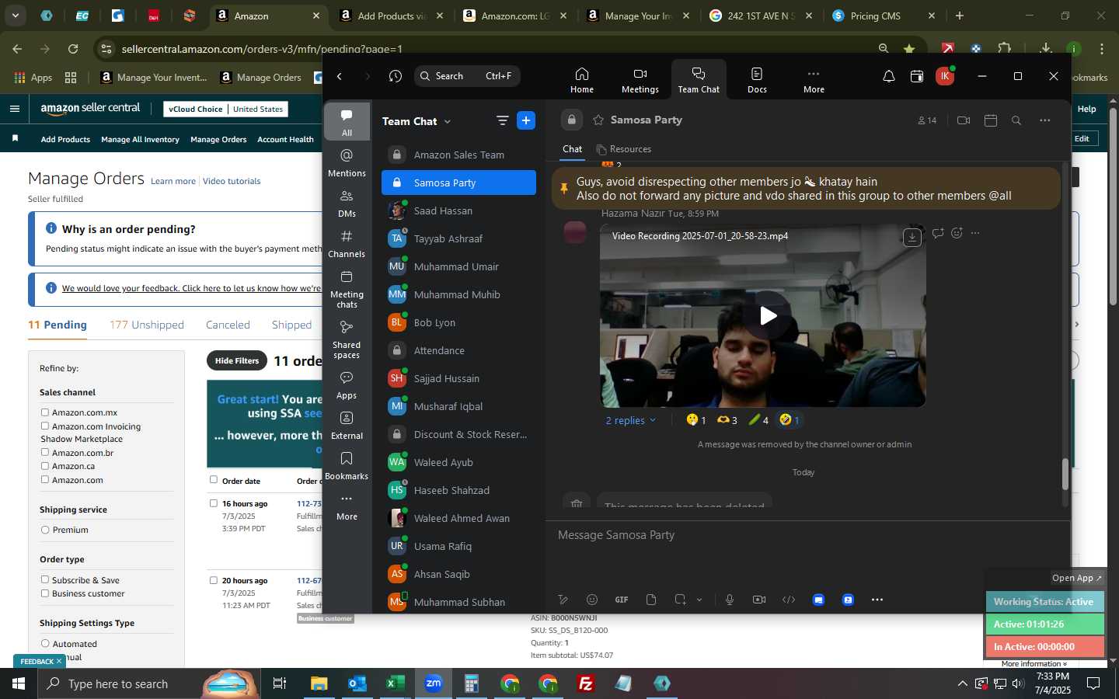Viewport: 1119px width, 699px height.
Task: Open Bookmarks in Zoom sidebar
Action: click(347, 466)
